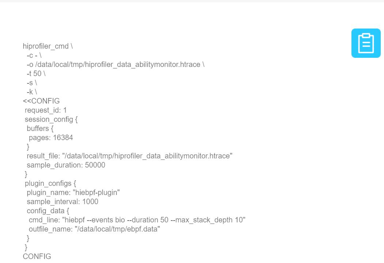Click the result_file path line
384x263 pixels.
[129, 156]
